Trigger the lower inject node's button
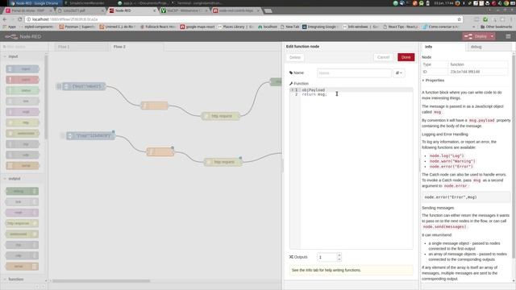 pos(63,136)
